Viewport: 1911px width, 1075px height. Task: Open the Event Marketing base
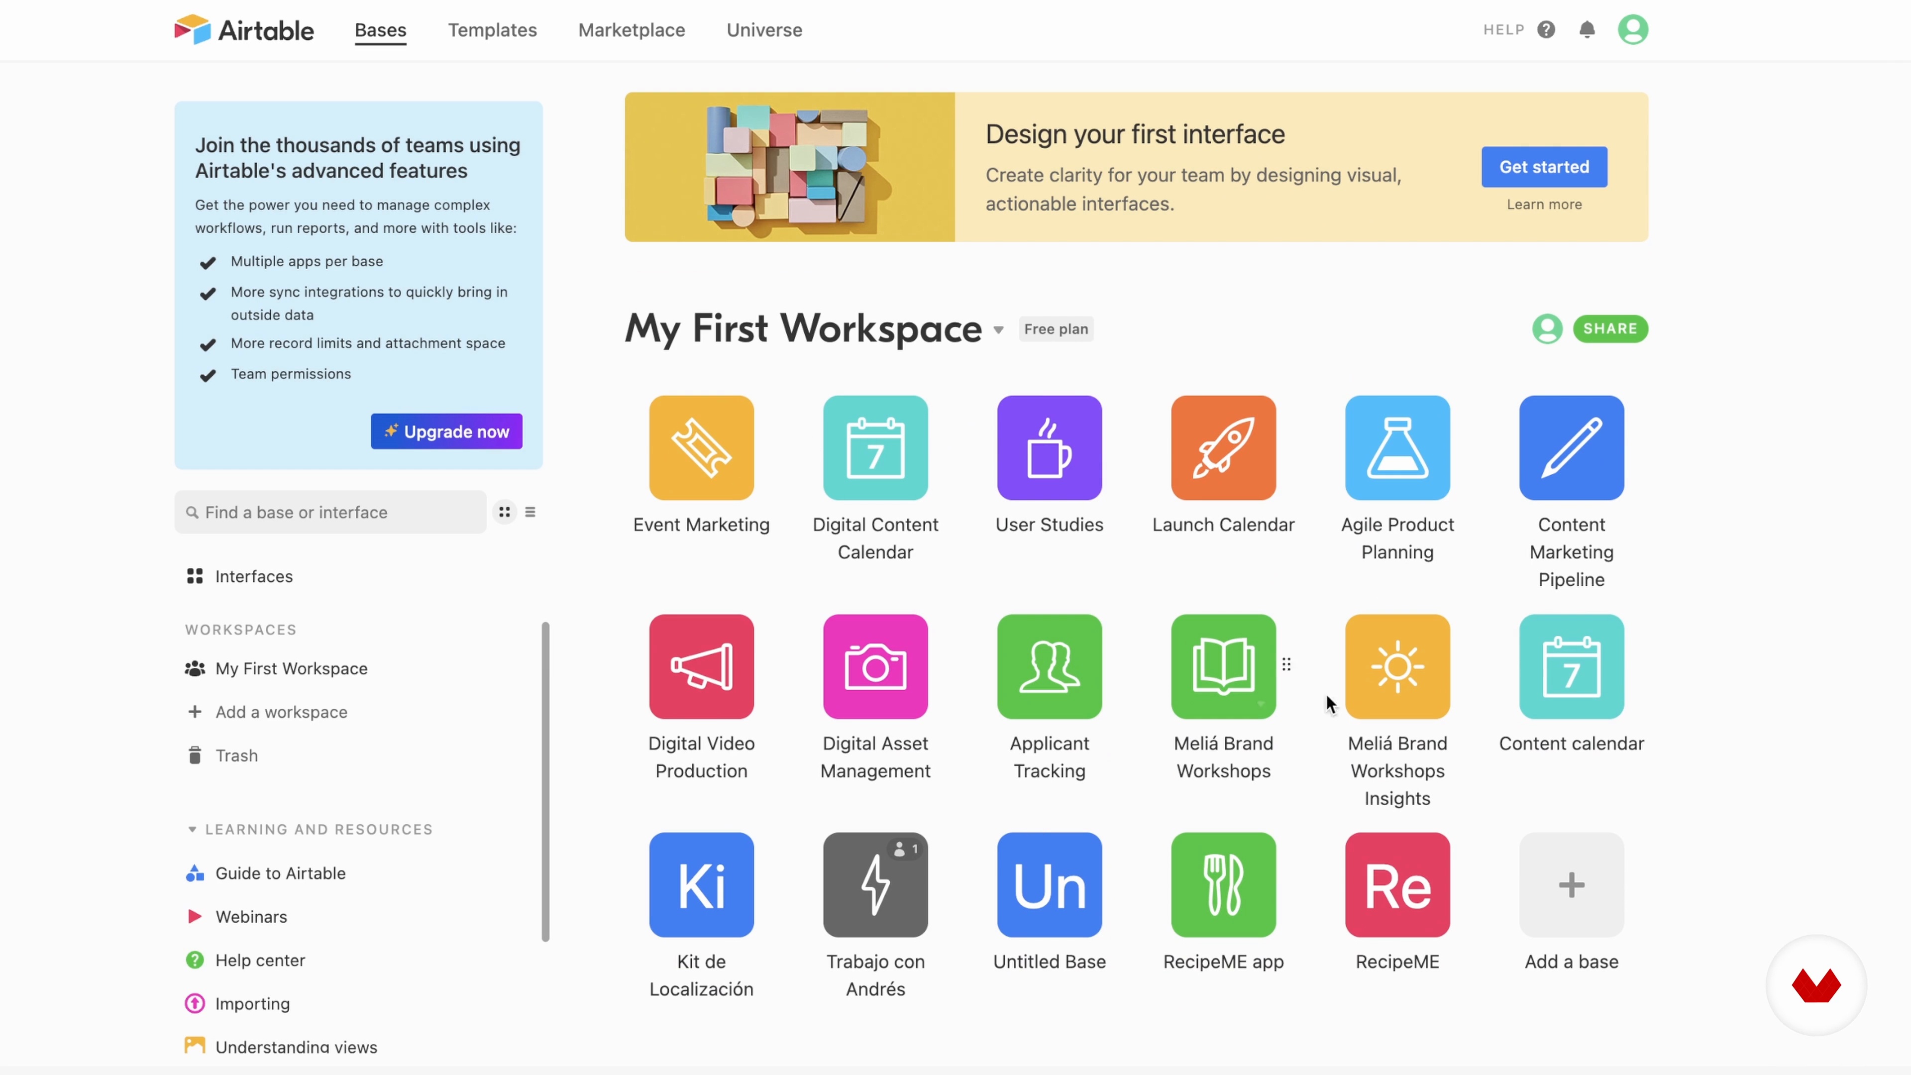point(701,447)
